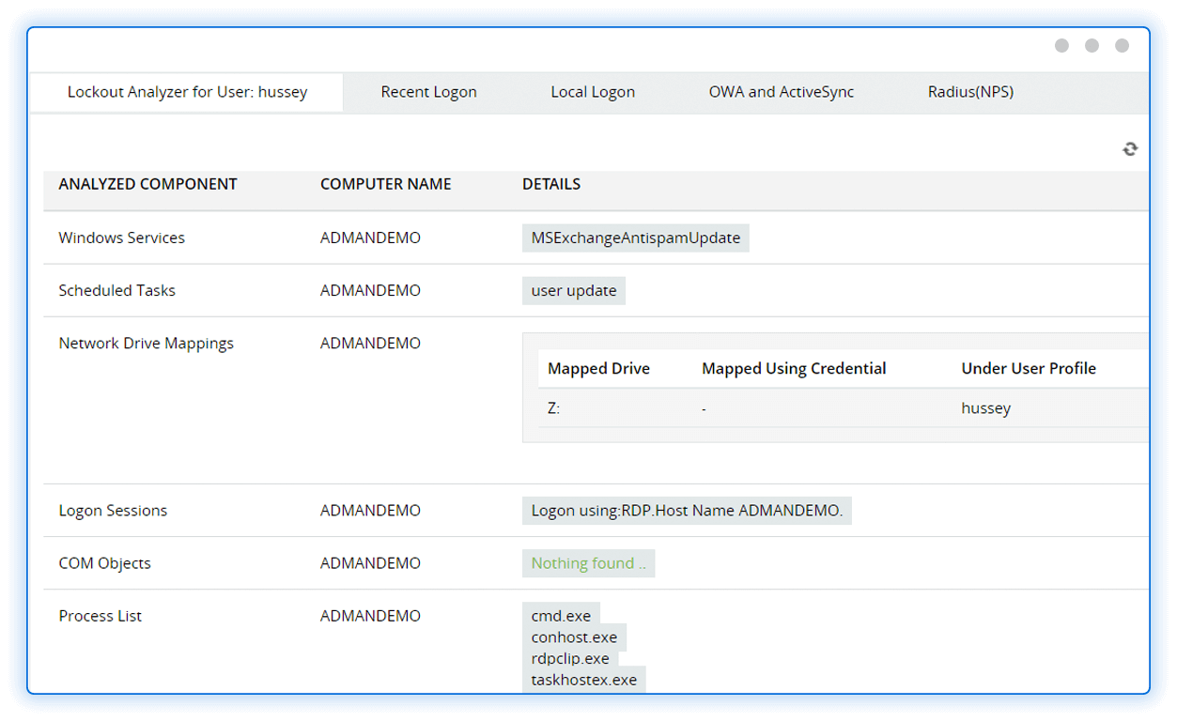Click the Analyzed Component column header
This screenshot has height=721, width=1177.
pyautogui.click(x=147, y=184)
